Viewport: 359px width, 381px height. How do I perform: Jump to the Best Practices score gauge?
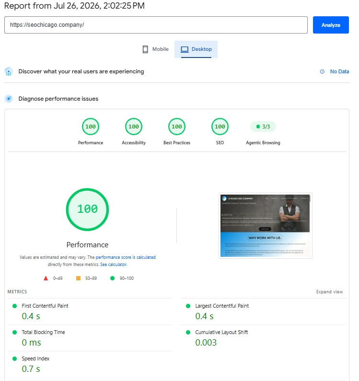pos(177,127)
